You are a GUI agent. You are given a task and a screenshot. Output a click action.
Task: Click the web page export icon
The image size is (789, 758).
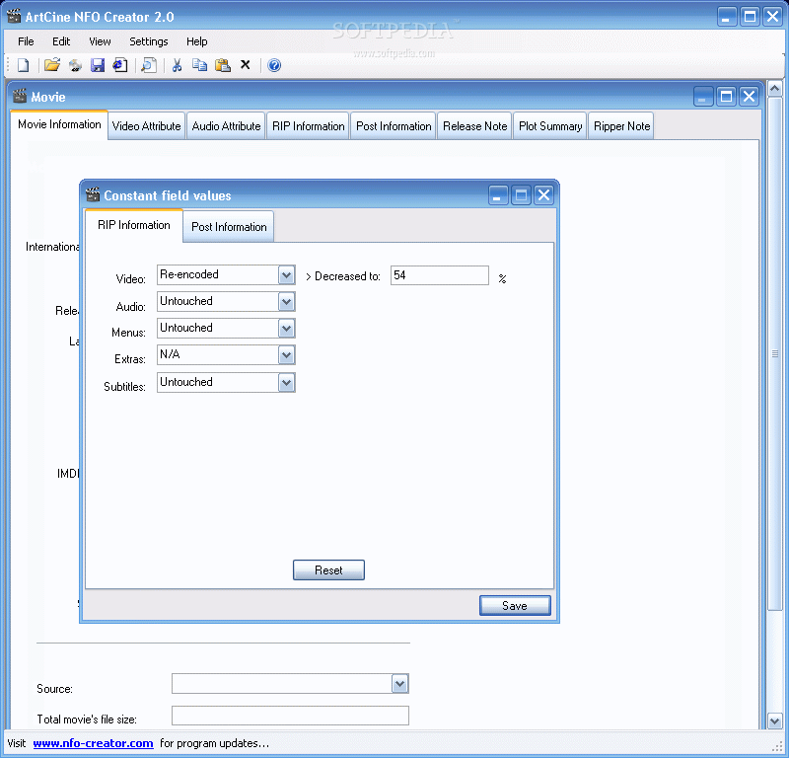click(120, 65)
